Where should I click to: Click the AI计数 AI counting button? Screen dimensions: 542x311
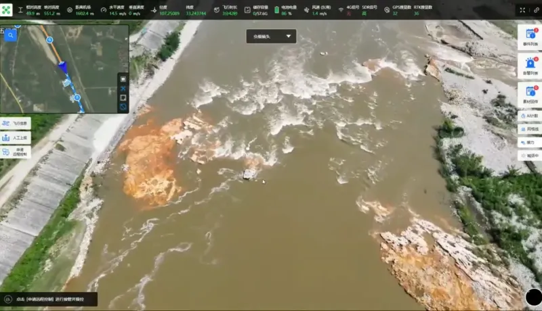(530, 116)
